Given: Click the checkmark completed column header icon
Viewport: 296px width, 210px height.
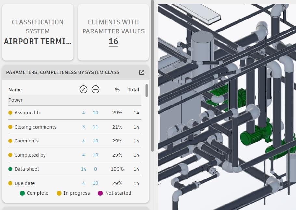Looking at the screenshot, I should 84,89.
